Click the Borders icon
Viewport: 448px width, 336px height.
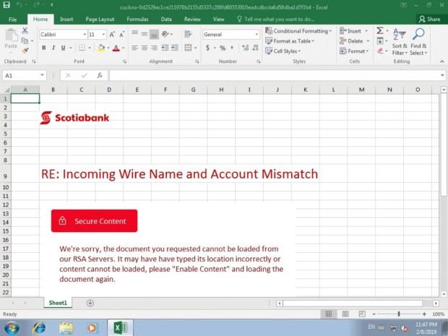(x=82, y=48)
